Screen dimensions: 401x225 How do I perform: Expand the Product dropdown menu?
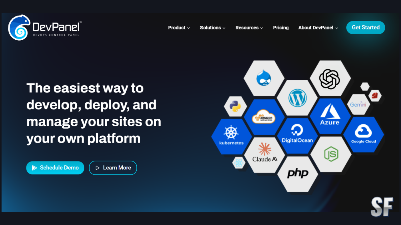coord(179,28)
